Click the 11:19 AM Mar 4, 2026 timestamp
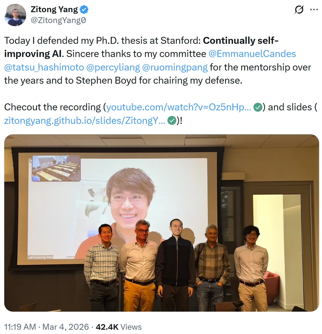 (46, 327)
